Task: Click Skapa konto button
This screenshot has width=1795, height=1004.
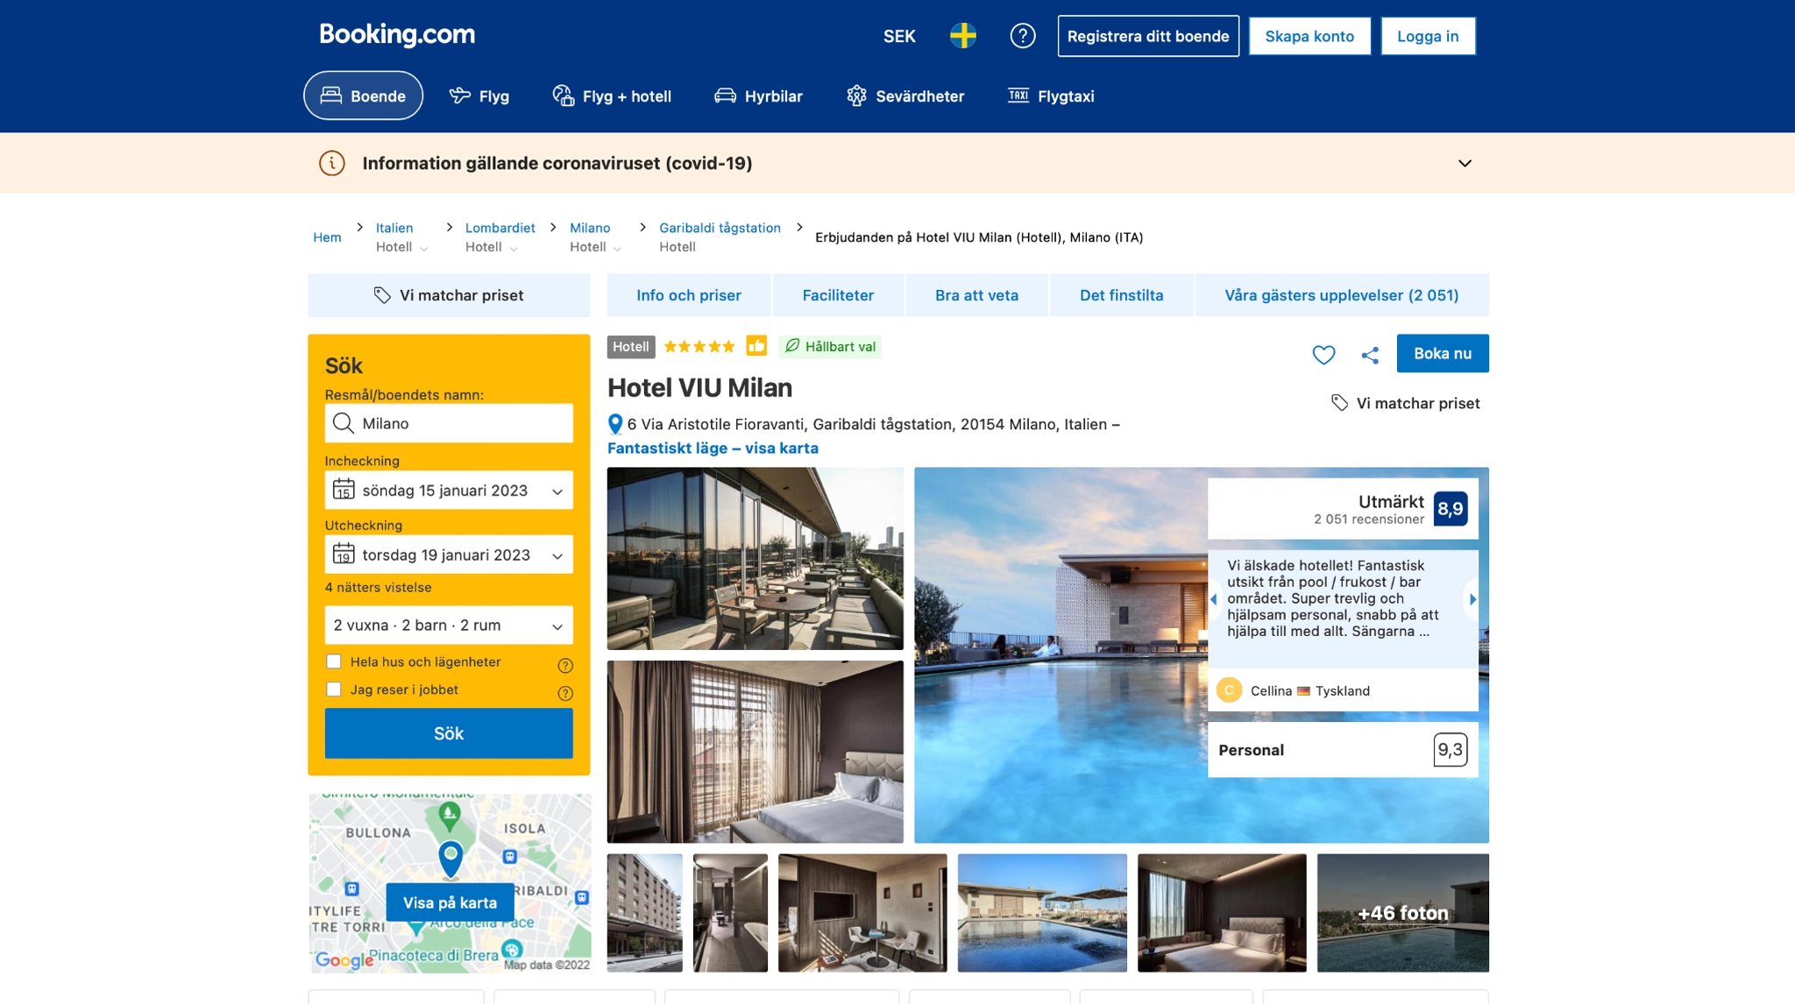Action: click(1309, 36)
